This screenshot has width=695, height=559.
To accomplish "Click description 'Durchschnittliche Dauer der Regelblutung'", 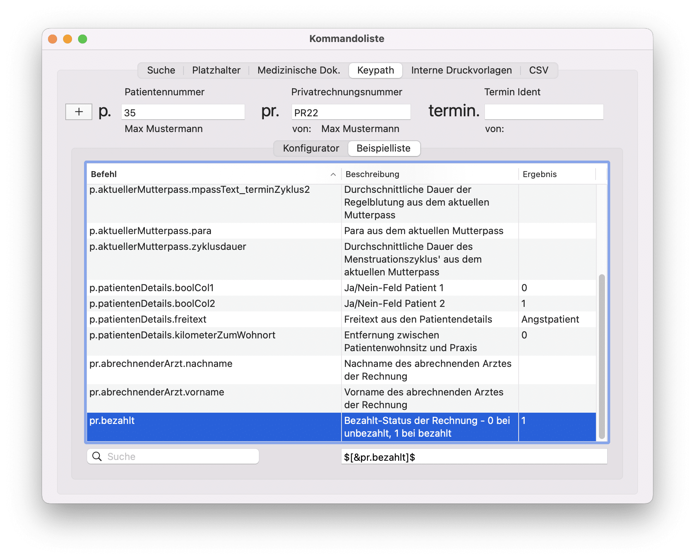I will click(x=417, y=202).
